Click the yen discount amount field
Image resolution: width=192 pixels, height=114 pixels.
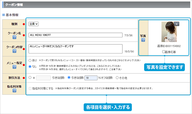[43, 78]
